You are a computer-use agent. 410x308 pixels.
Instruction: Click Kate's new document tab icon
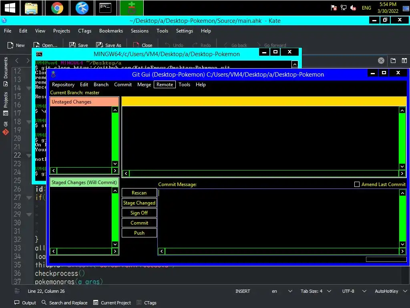pyautogui.click(x=393, y=61)
